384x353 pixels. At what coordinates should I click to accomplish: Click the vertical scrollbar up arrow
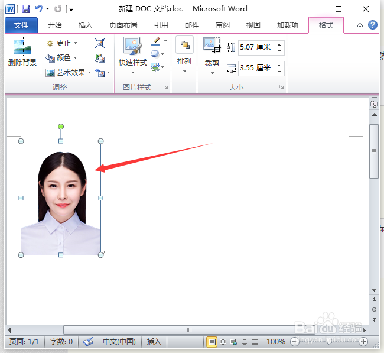coord(374,115)
